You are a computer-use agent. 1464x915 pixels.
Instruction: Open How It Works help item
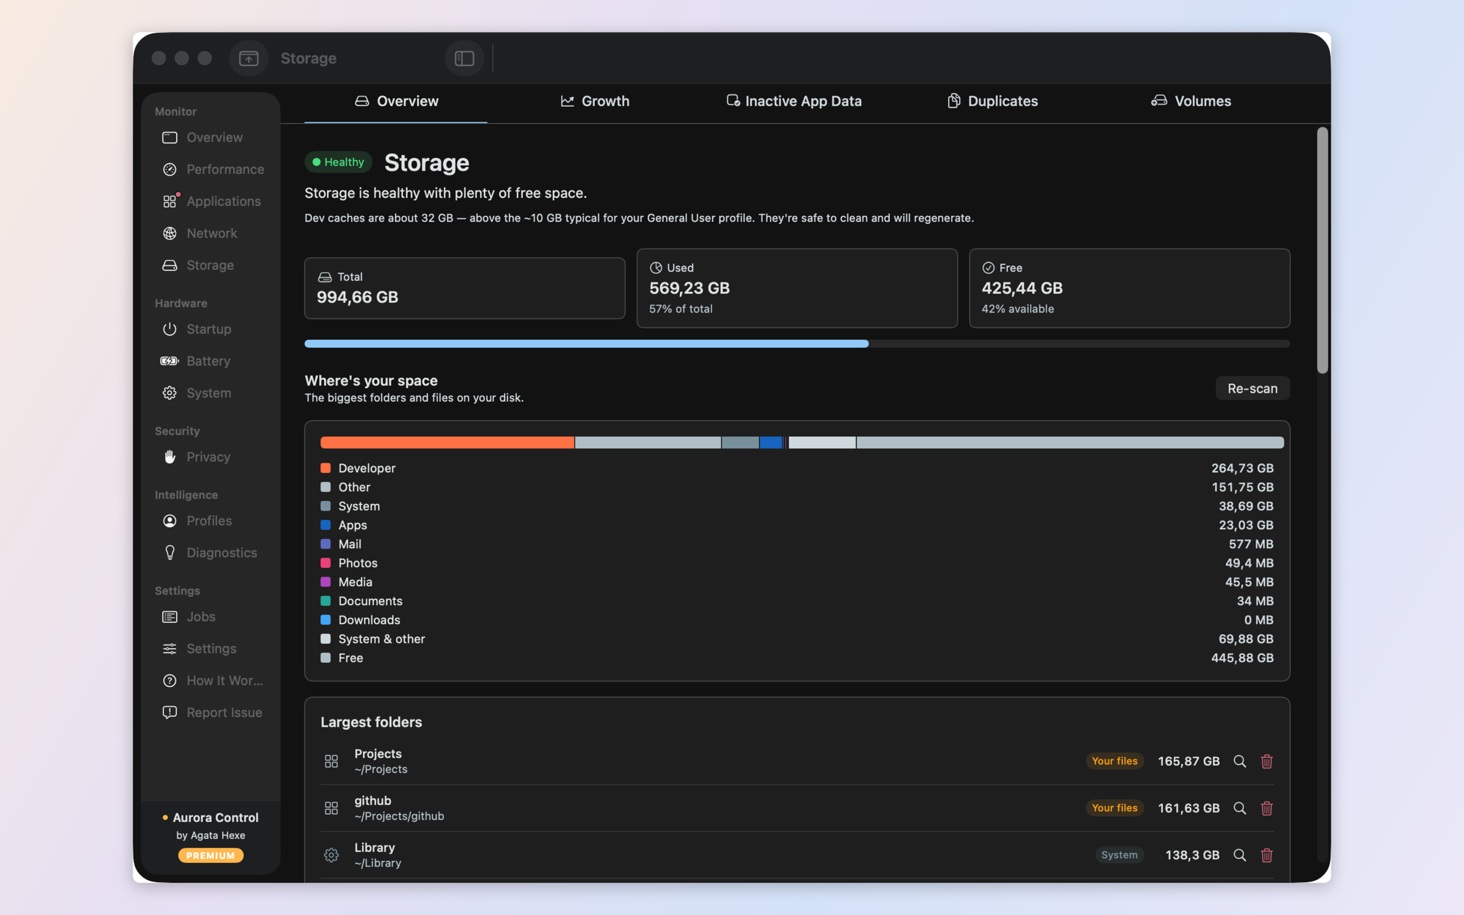coord(210,681)
